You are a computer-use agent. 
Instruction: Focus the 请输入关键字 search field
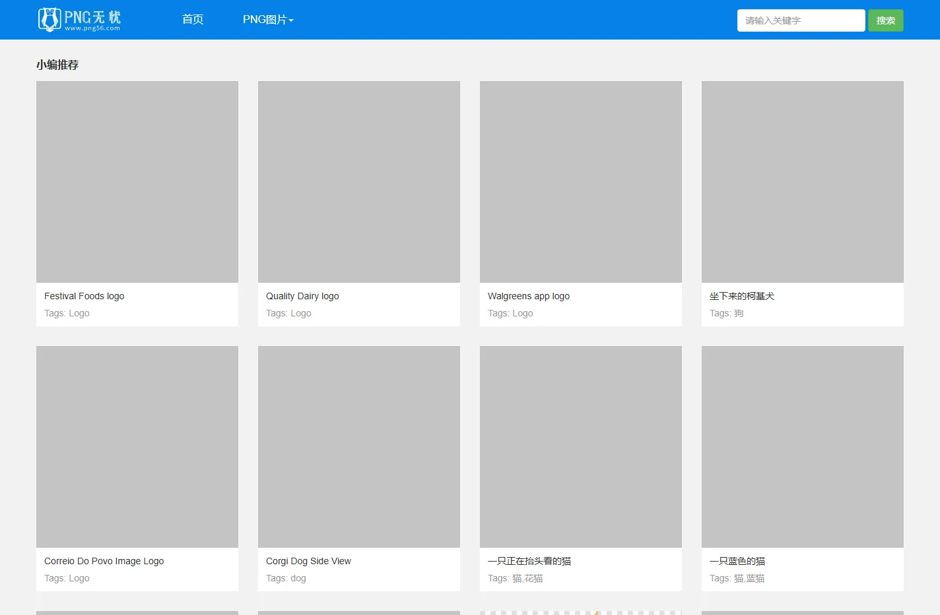pos(801,20)
